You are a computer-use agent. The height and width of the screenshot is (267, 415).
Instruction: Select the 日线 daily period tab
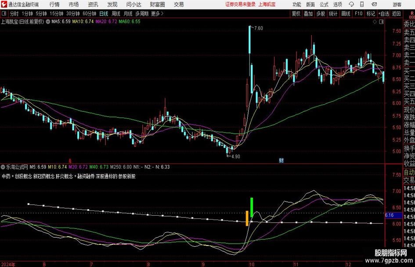(104, 14)
